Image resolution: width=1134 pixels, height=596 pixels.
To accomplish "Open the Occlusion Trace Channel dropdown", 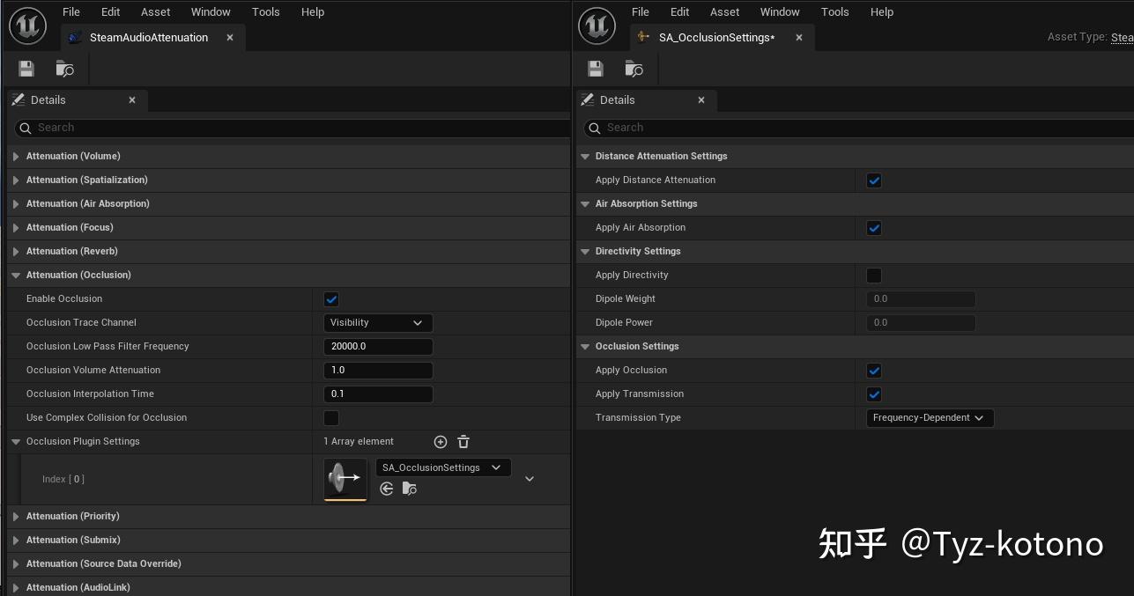I will 377,322.
